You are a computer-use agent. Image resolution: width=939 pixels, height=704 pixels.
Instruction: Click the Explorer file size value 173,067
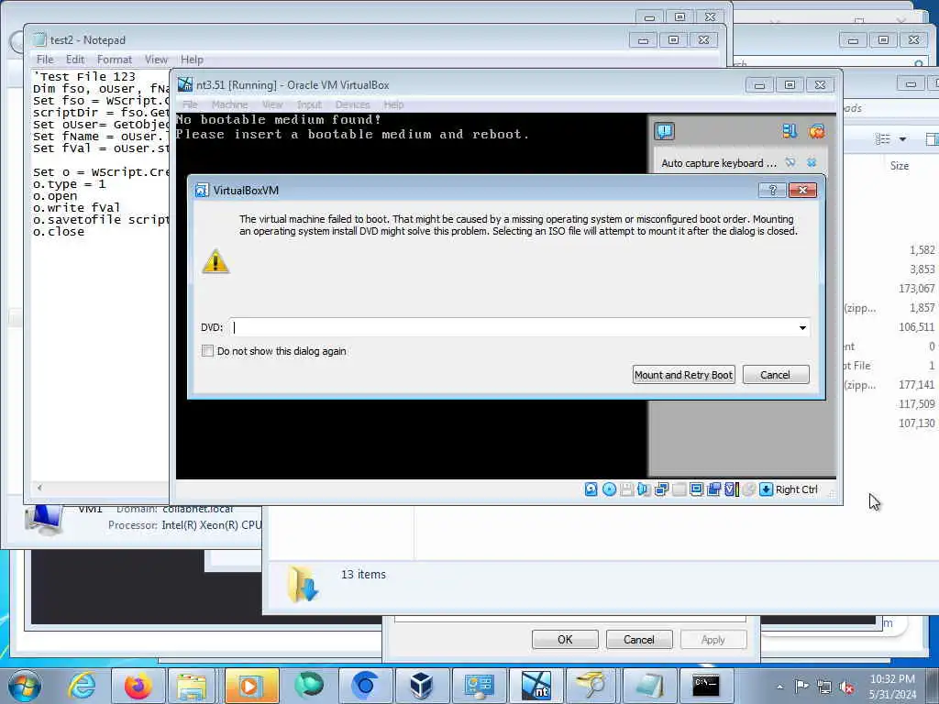(x=916, y=289)
